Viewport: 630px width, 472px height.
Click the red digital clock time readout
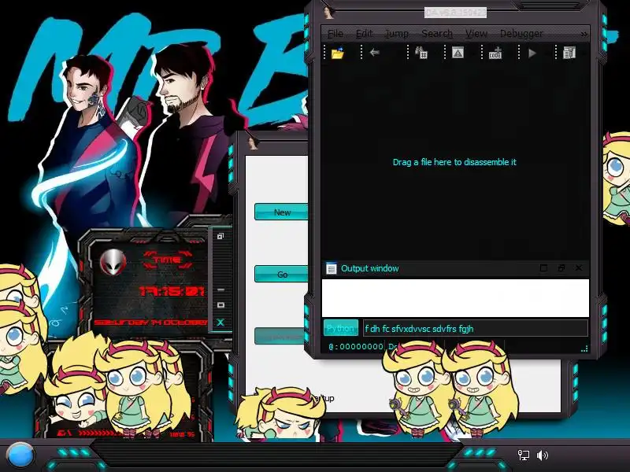pyautogui.click(x=172, y=291)
